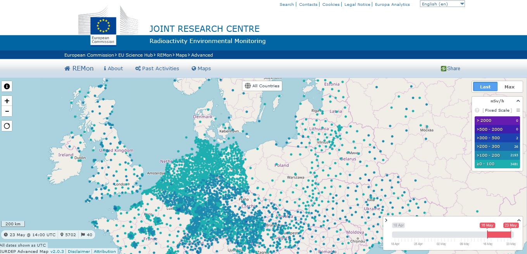Click the Dublin label on the map

(80, 158)
